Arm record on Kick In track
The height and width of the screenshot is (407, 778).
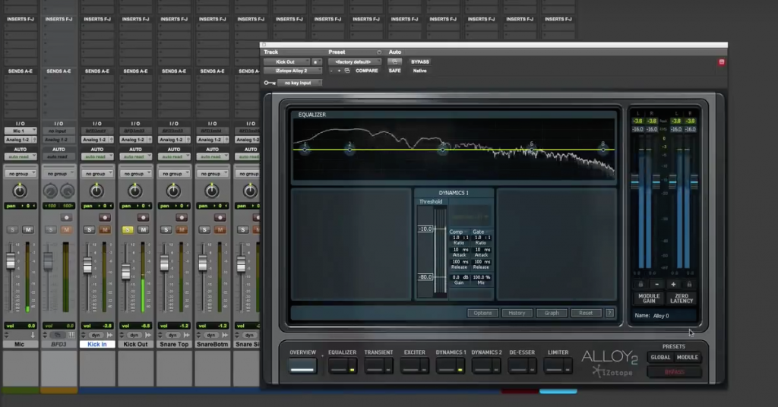point(105,218)
